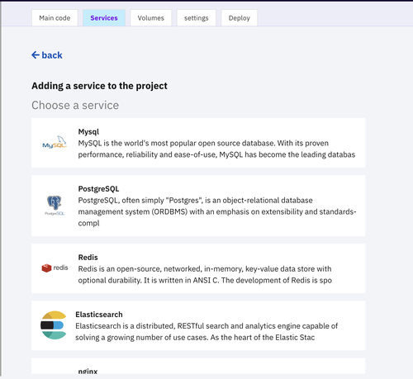Select the Services tab
The image size is (413, 379).
tap(104, 18)
